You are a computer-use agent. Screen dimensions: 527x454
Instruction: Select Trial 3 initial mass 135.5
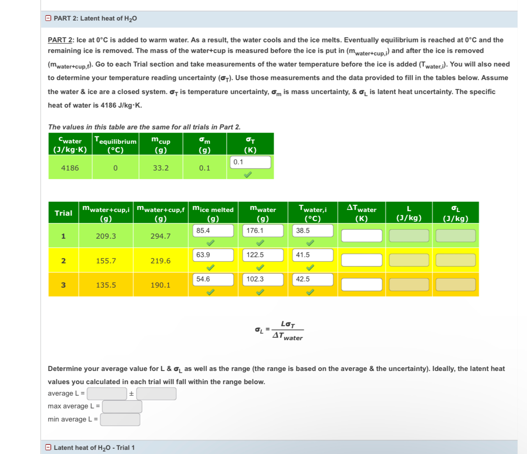[x=106, y=285]
